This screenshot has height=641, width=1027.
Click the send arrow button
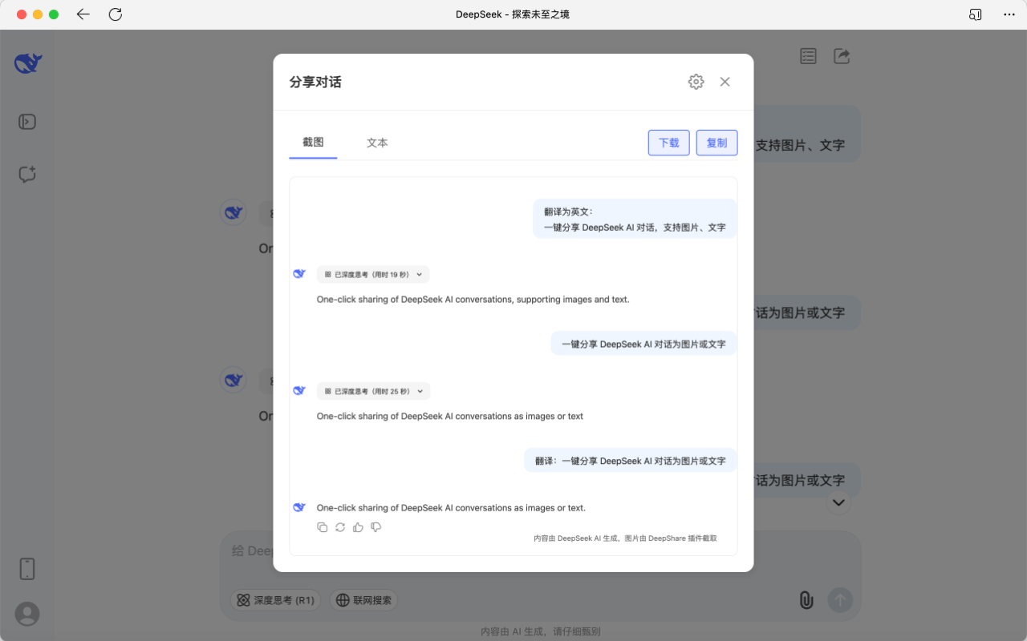pyautogui.click(x=840, y=600)
